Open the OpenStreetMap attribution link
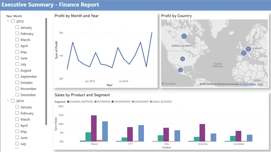 point(248,84)
